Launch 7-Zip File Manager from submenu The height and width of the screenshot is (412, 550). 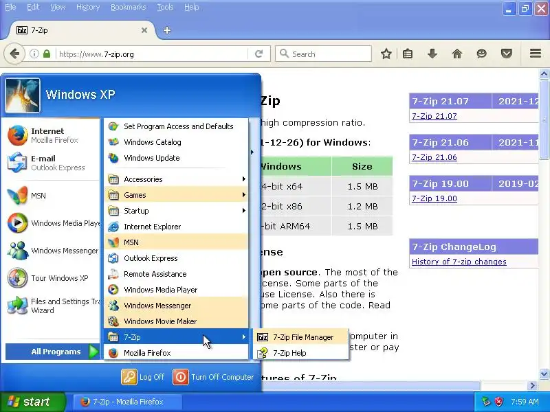click(300, 337)
